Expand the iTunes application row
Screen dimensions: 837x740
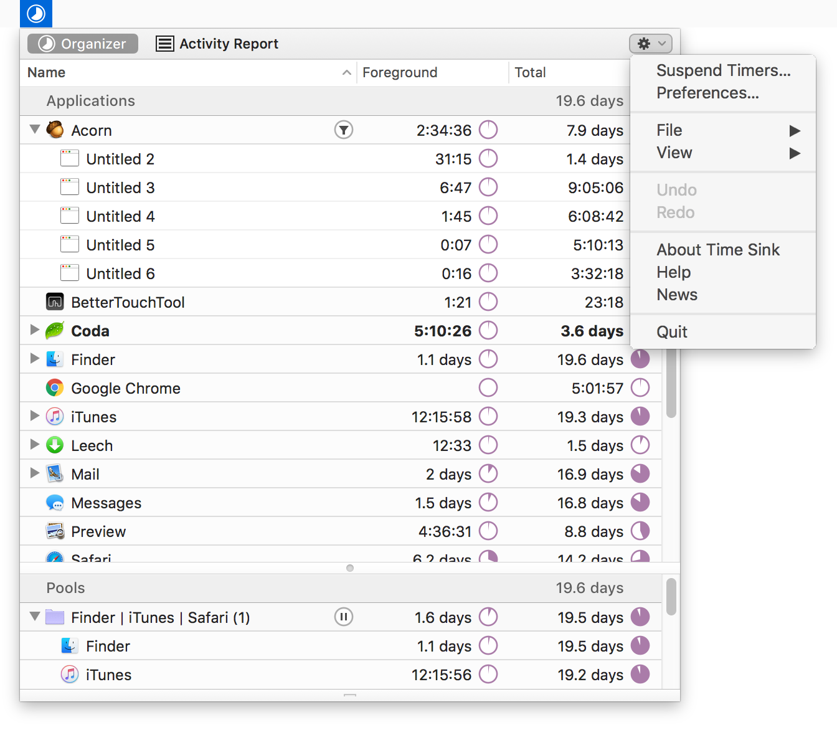(35, 415)
